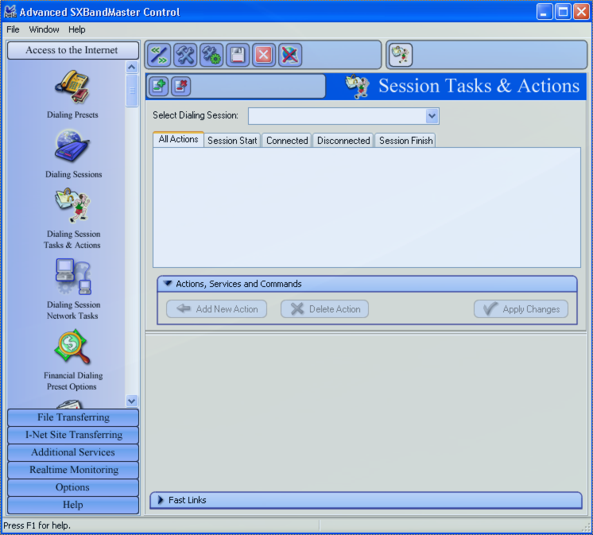This screenshot has width=593, height=535.
Task: Click the empty actions list area
Action: point(366,207)
